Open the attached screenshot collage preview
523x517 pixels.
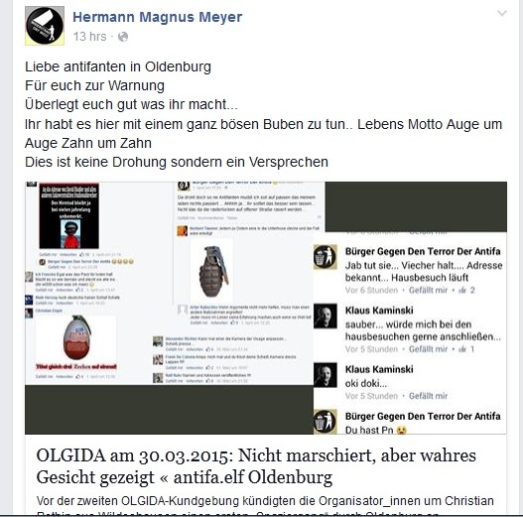pyautogui.click(x=266, y=308)
